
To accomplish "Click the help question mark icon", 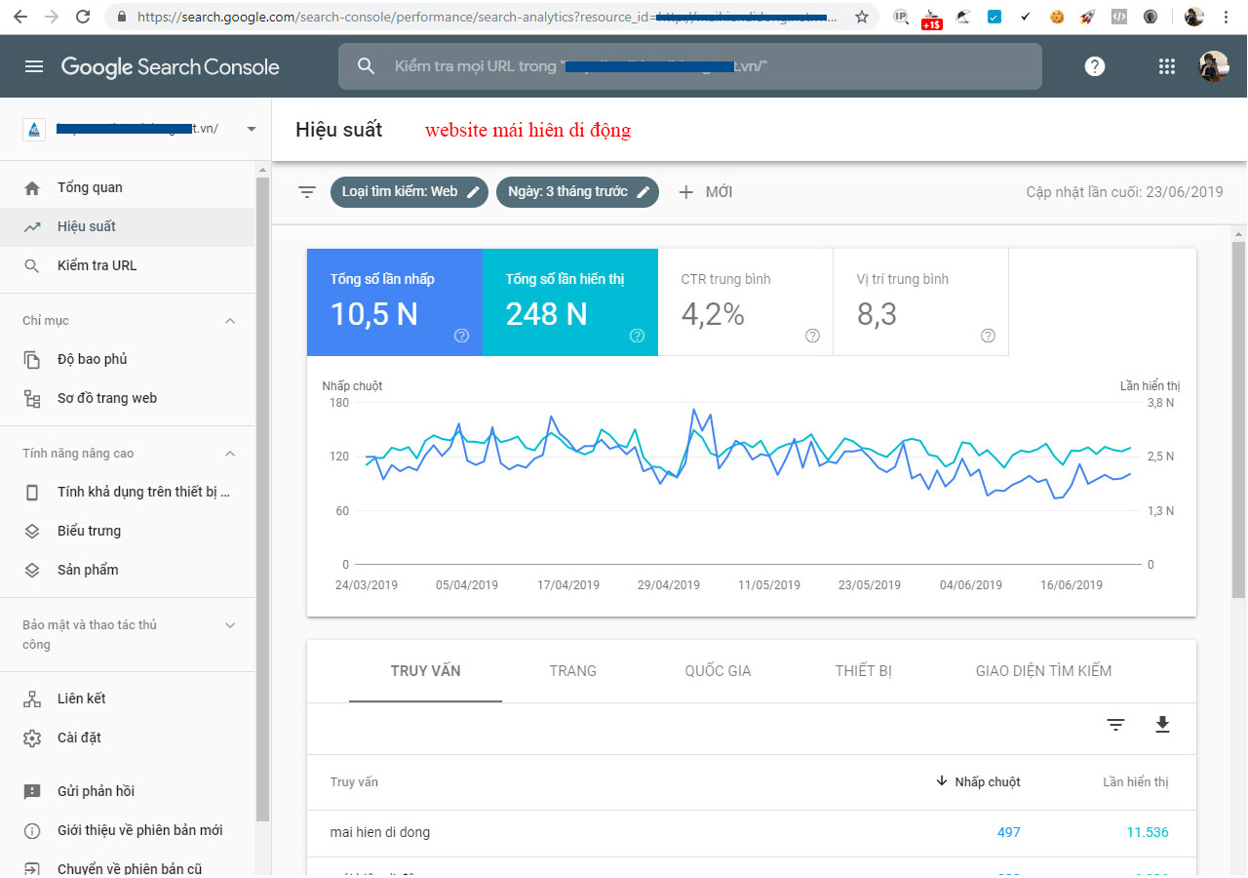I will point(1095,66).
